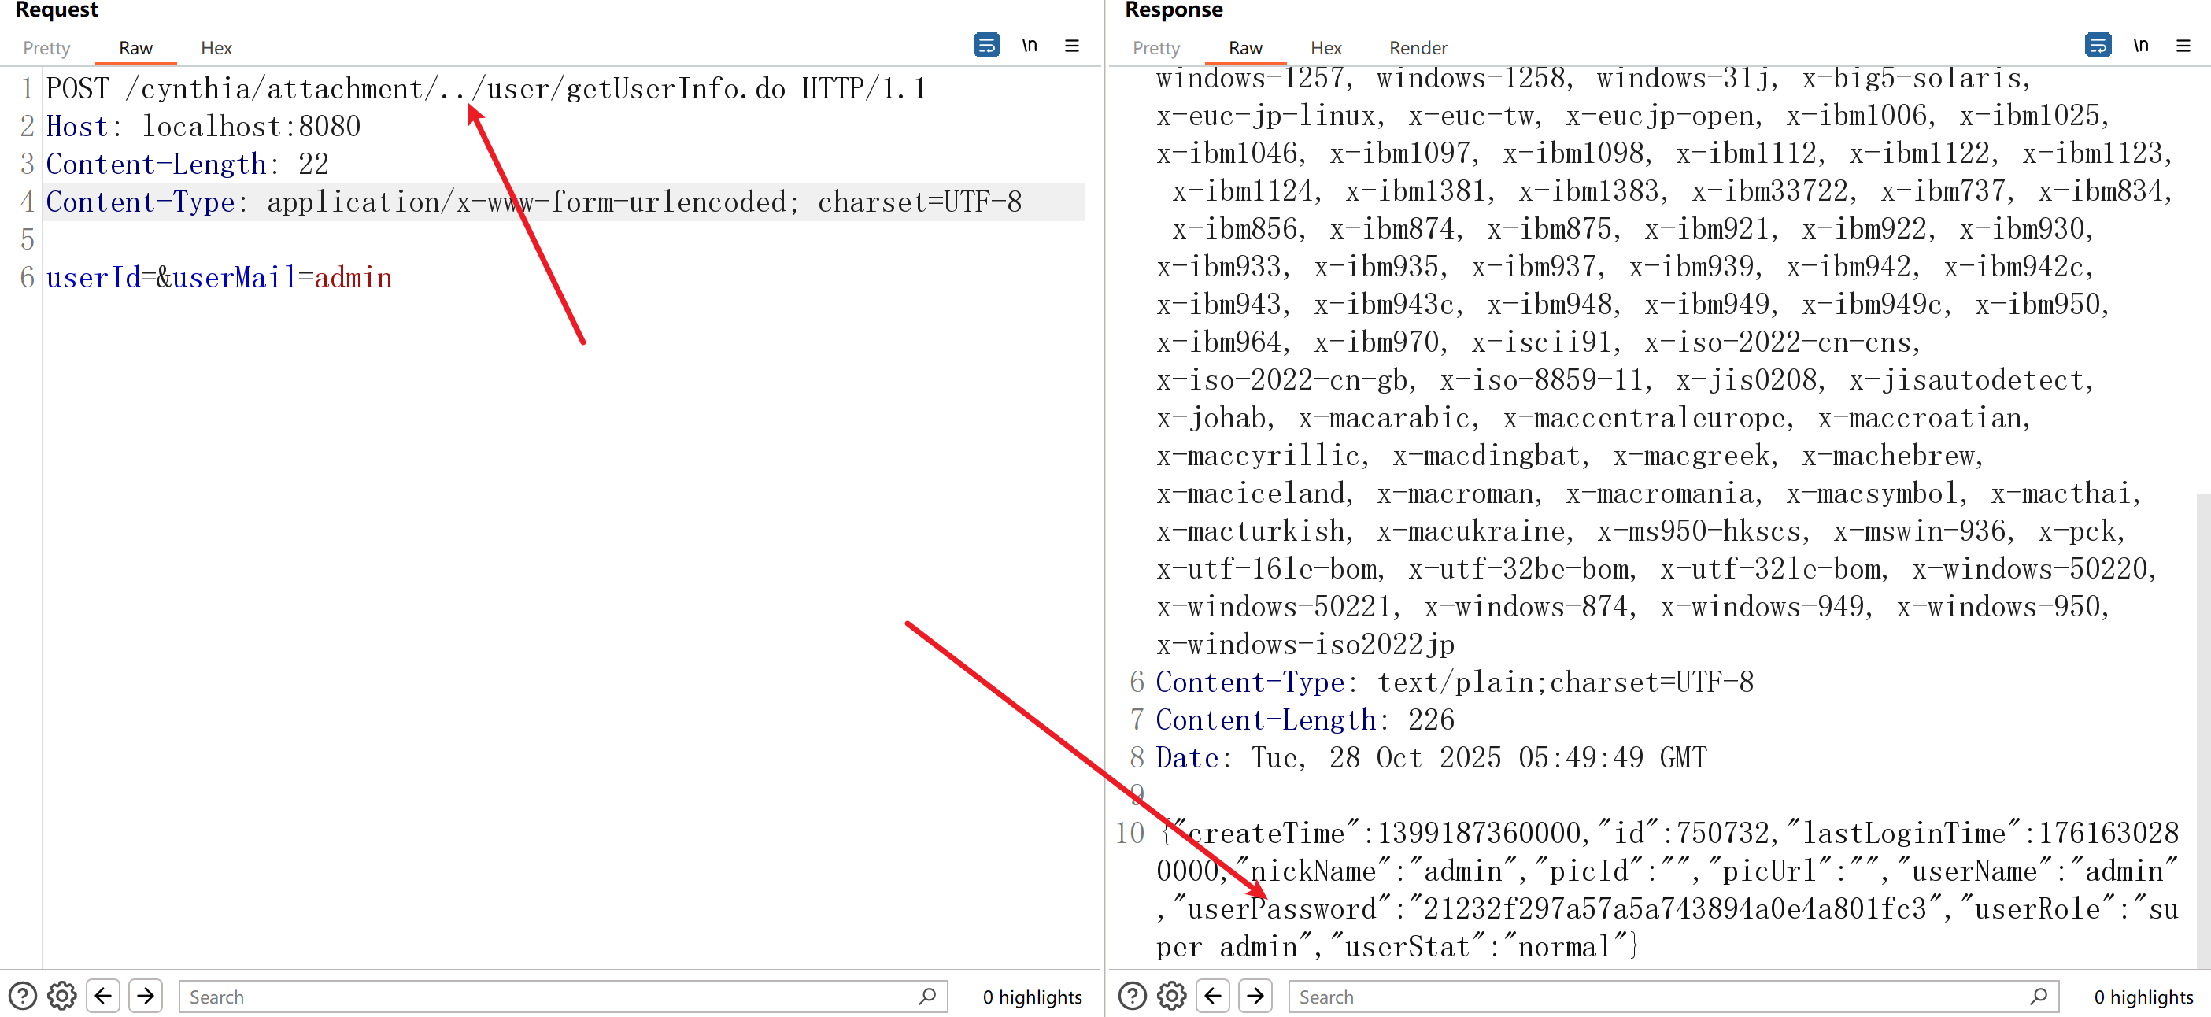
Task: Open the Render tab in Response
Action: [1418, 48]
